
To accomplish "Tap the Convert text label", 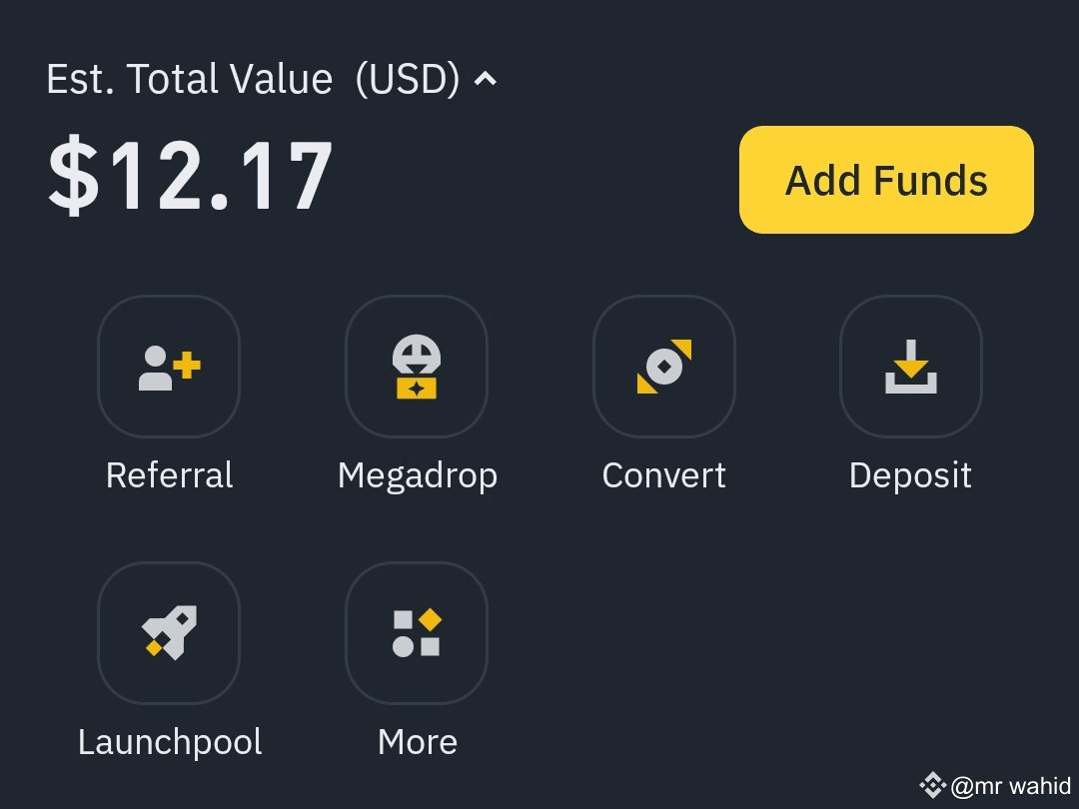I will tap(664, 475).
